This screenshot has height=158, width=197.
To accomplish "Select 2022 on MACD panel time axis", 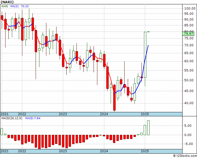I will click(22, 151).
